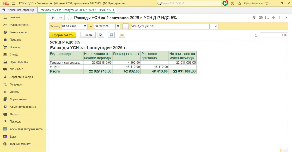Copy link to report chain icon
The height and width of the screenshot is (152, 292).
tap(273, 18)
